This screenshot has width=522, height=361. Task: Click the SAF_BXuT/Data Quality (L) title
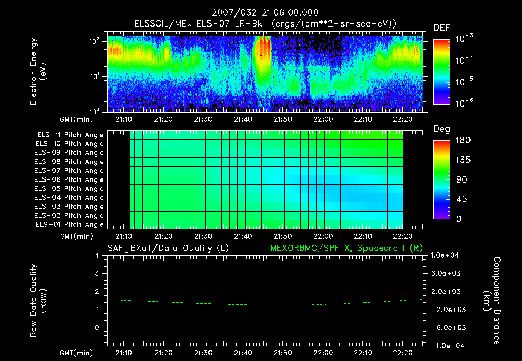click(x=168, y=248)
